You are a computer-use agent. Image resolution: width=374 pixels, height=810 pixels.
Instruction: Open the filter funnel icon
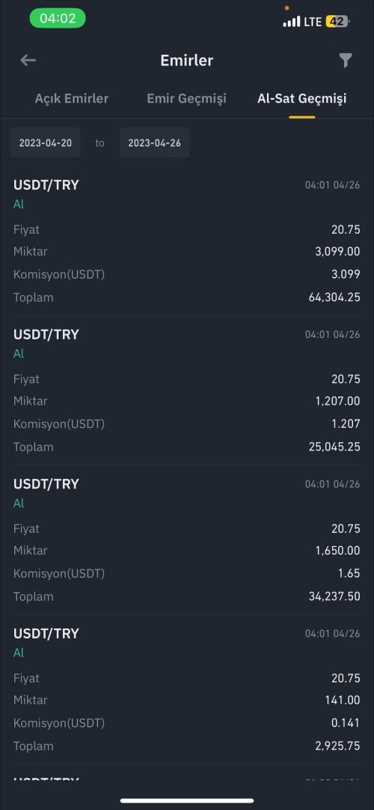coord(345,61)
